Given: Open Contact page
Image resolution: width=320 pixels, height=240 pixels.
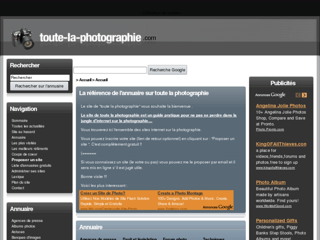Looking at the screenshot, I should click(x=18, y=188).
